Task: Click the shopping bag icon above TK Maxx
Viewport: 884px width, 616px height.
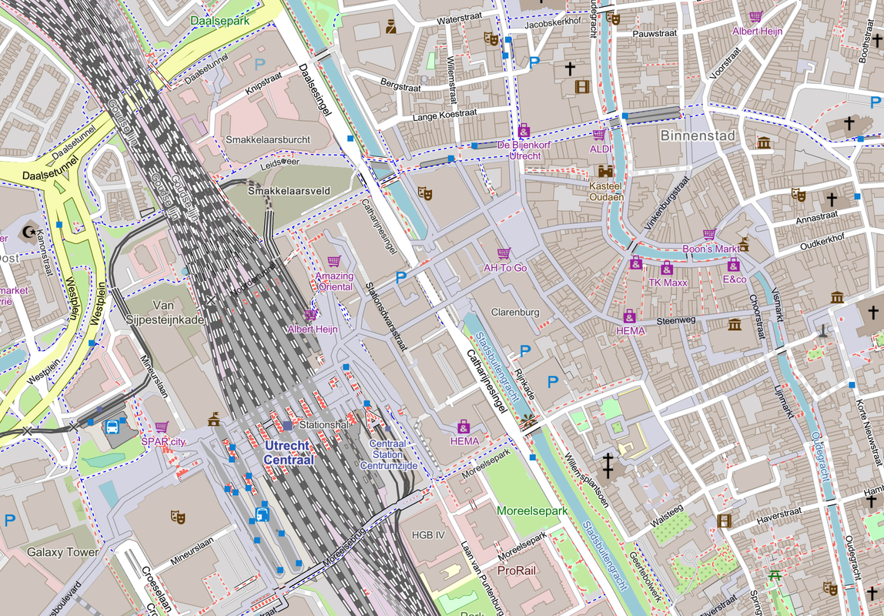Action: tap(667, 268)
